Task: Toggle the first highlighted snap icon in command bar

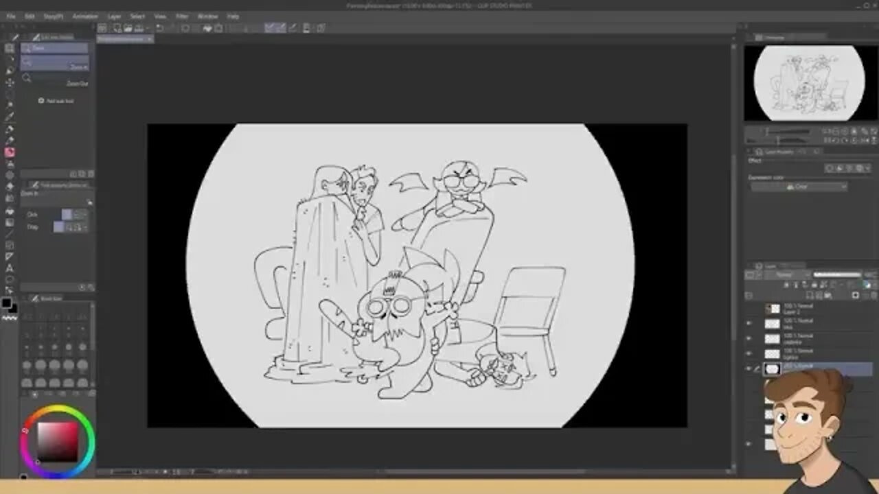Action: [270, 28]
